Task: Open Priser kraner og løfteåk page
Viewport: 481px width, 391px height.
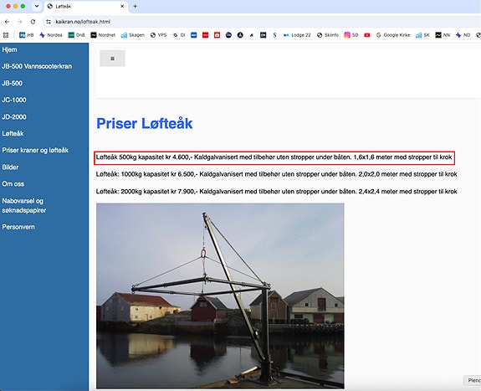Action: 35,150
